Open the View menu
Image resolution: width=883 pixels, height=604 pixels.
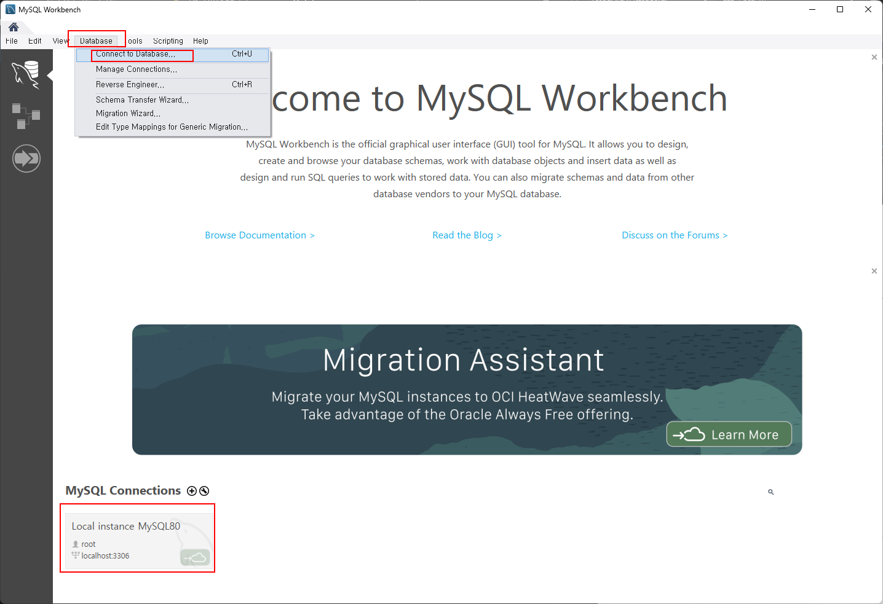(x=60, y=41)
